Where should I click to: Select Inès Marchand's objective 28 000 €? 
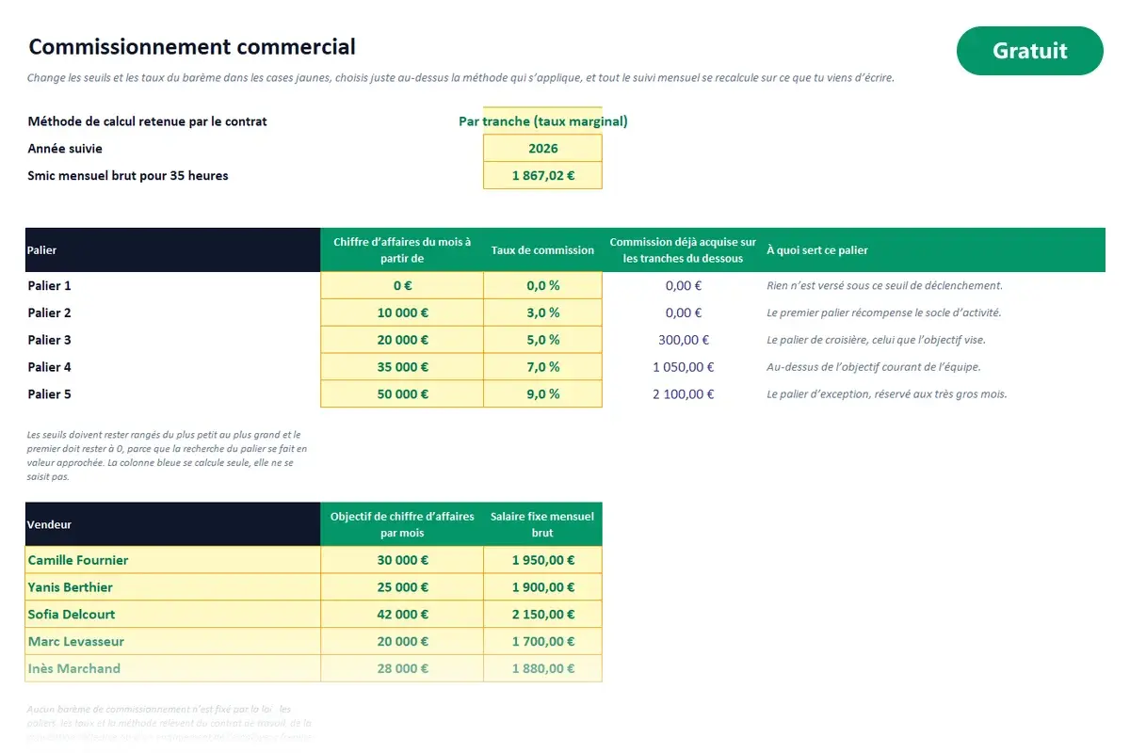pyautogui.click(x=402, y=668)
